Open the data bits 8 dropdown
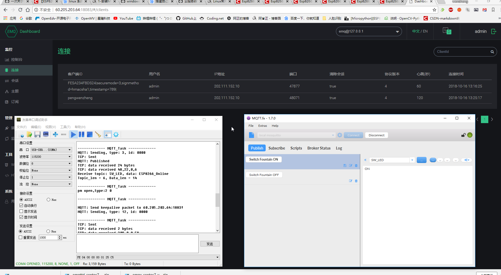 [x=51, y=164]
